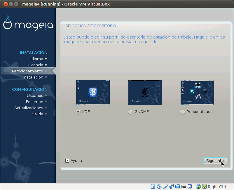Viewport: 234px width, 190px height.
Task: Click the Personalizada desktop preview image
Action: (197, 92)
